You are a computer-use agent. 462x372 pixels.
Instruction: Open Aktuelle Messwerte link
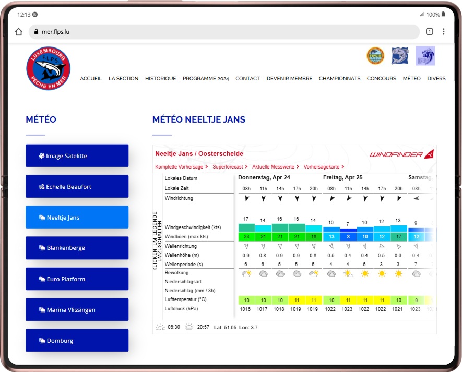coord(275,167)
